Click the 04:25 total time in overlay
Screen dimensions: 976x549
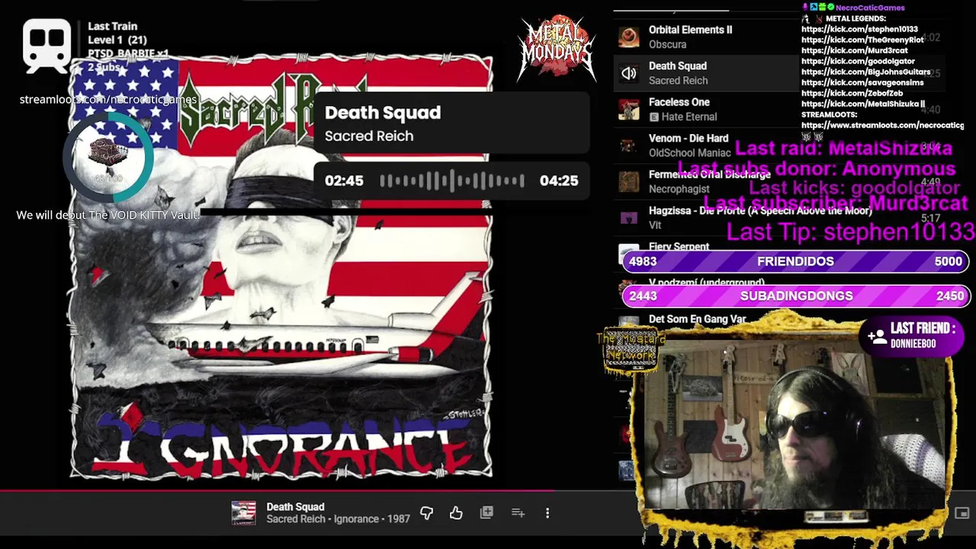(559, 181)
